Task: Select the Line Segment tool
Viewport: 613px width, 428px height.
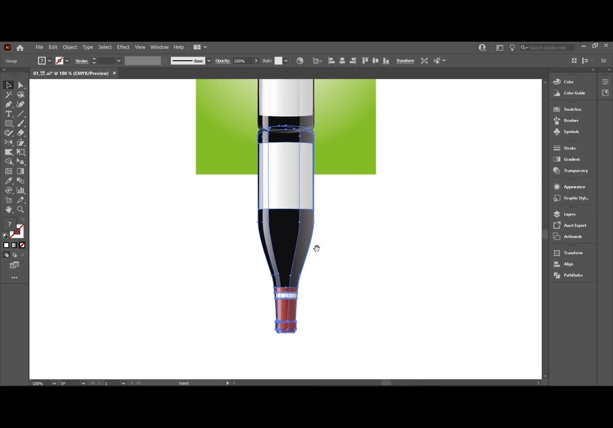Action: point(21,114)
